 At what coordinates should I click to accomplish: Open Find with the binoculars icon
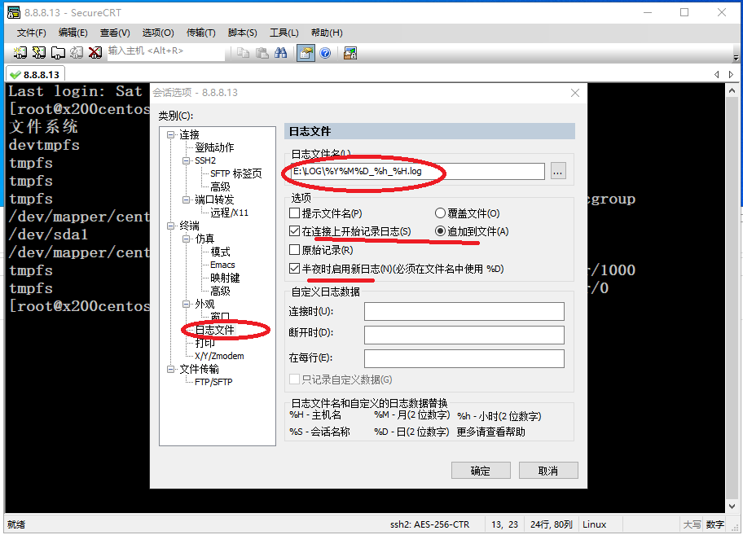[280, 53]
